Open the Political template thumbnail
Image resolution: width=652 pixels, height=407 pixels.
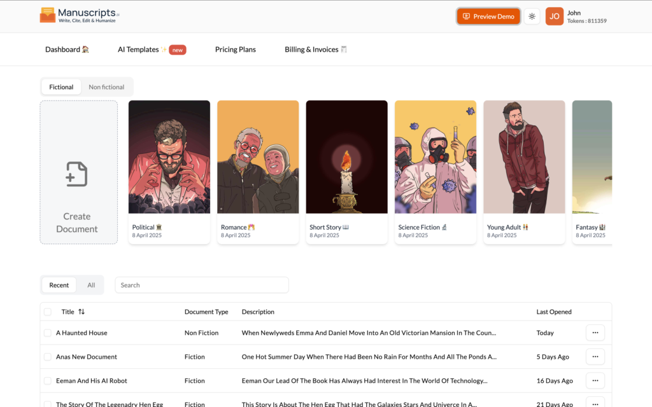click(x=169, y=157)
